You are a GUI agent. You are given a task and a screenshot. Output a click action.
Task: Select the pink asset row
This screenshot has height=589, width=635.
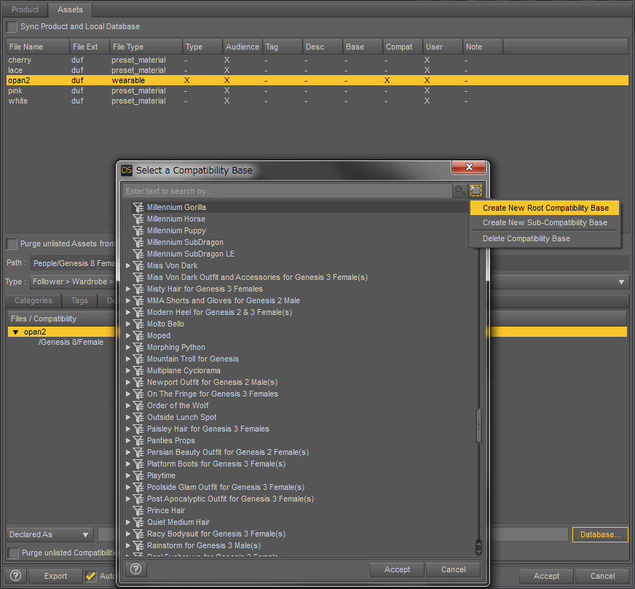[317, 90]
